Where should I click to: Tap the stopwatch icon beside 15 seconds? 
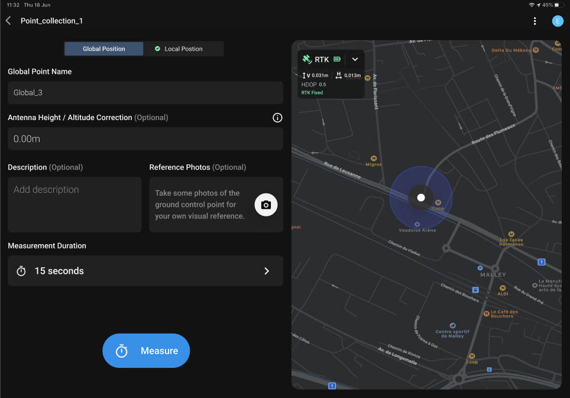click(x=21, y=270)
